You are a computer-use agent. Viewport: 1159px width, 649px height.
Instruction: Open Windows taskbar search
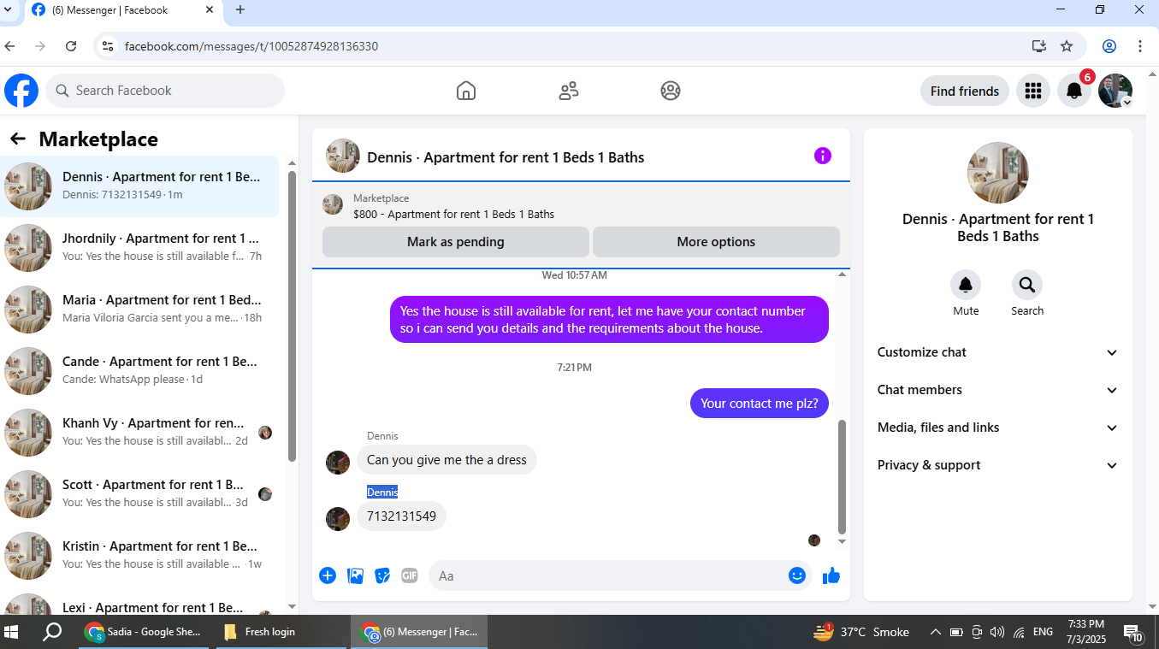click(x=52, y=632)
